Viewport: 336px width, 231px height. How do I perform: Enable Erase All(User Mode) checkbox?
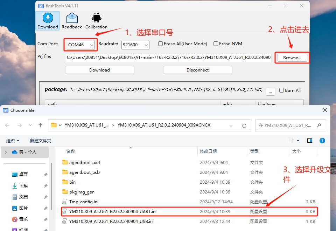tap(160, 44)
